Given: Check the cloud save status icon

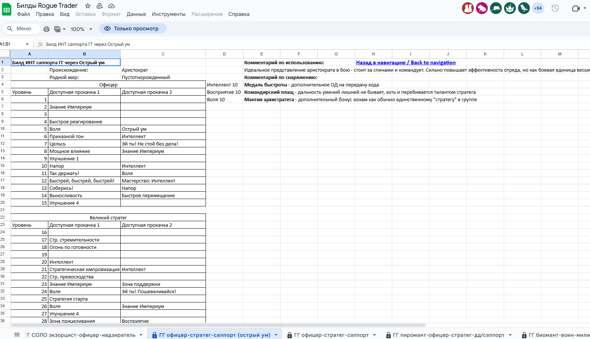Looking at the screenshot, I should 111,6.
